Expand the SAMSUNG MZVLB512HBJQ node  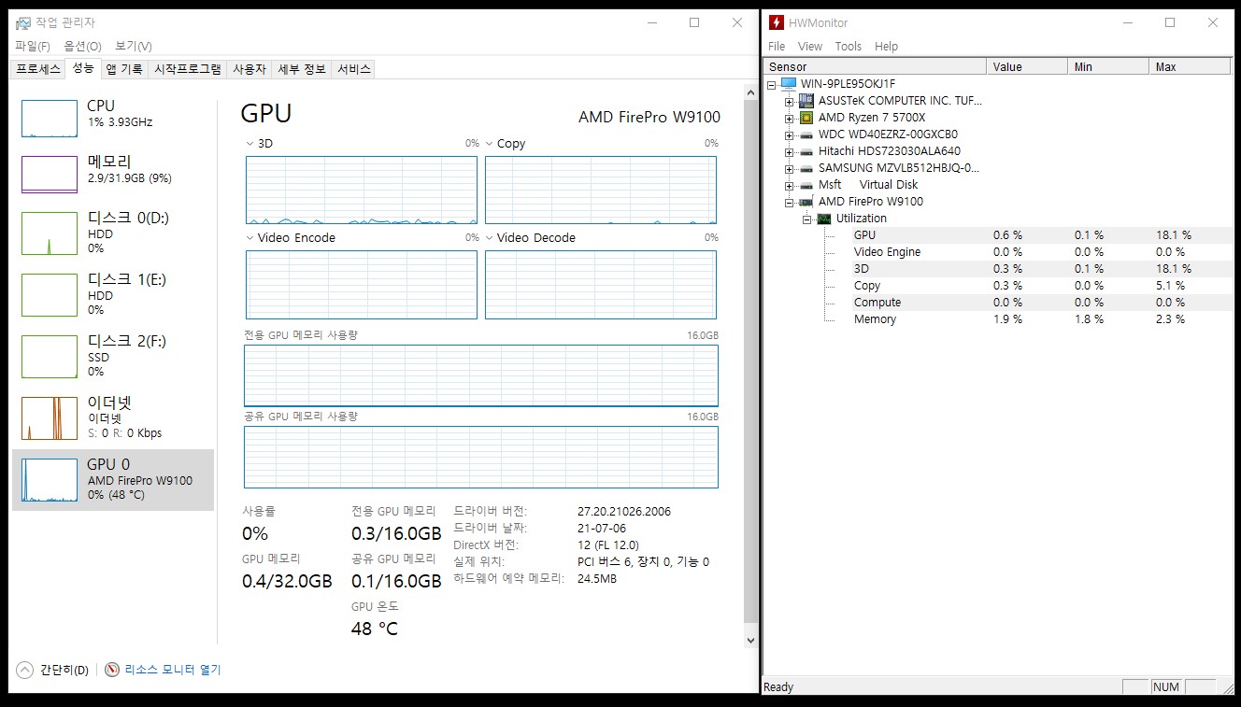[789, 168]
